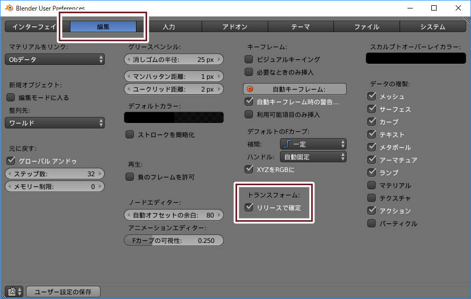The image size is (471, 299).
Task: Click the グリースペンシル デフォルトカラー swatch
Action: (x=174, y=117)
